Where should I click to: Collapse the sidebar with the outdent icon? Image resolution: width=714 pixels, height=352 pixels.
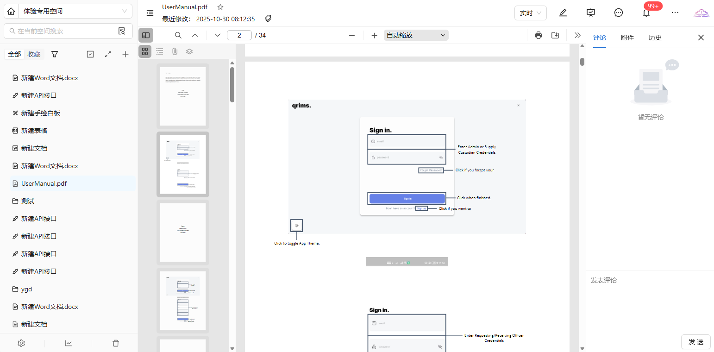click(150, 13)
